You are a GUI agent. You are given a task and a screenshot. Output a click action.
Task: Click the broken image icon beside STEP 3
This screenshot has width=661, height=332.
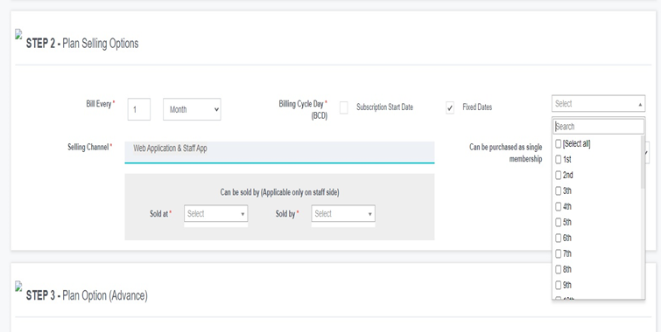click(18, 287)
